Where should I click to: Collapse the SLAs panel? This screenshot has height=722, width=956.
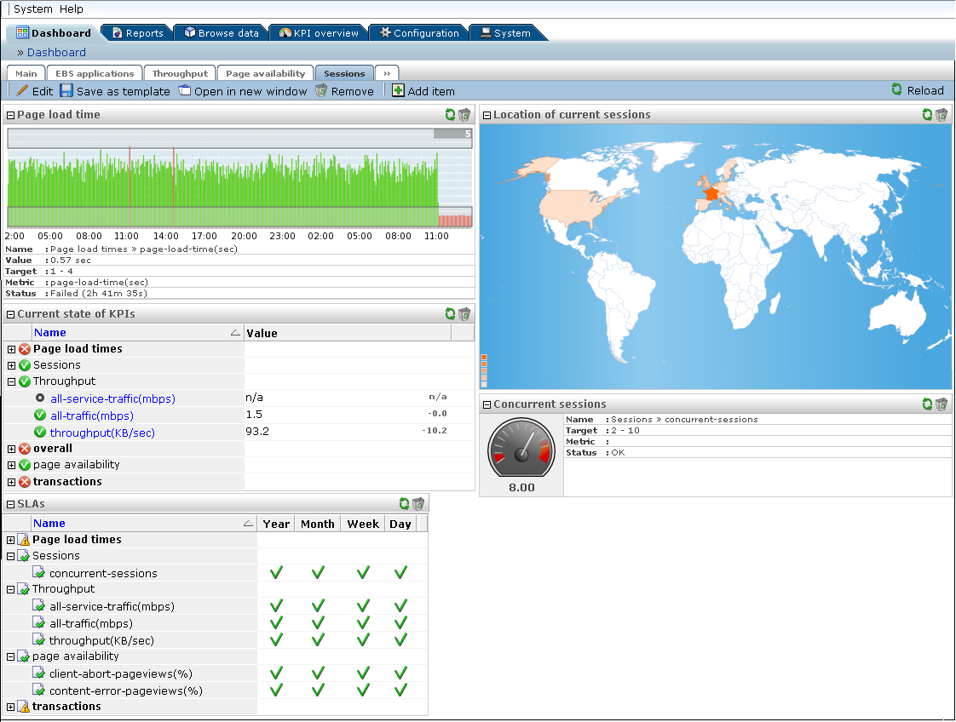tap(10, 505)
